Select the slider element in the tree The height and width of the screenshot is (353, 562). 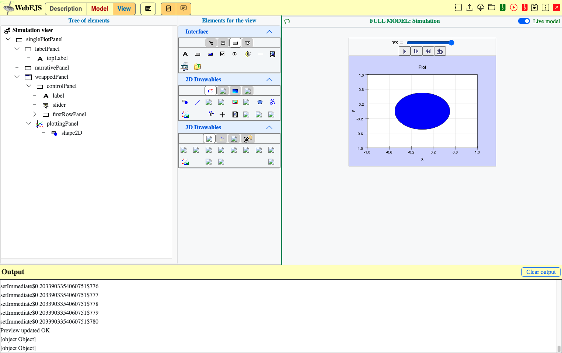click(x=59, y=105)
